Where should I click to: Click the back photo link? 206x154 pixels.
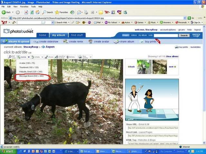131,67
